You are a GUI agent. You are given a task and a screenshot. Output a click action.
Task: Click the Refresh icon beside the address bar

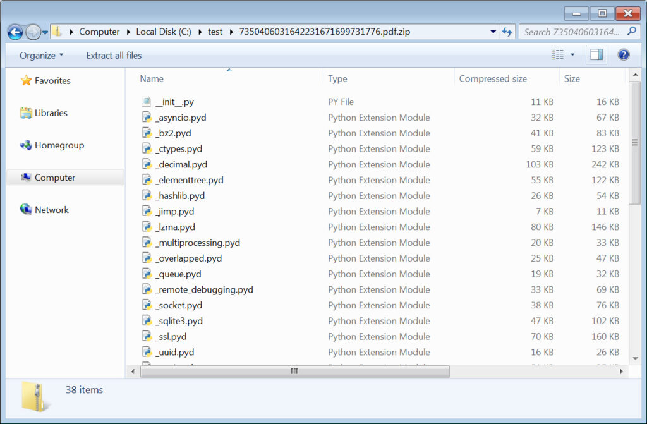click(x=508, y=31)
